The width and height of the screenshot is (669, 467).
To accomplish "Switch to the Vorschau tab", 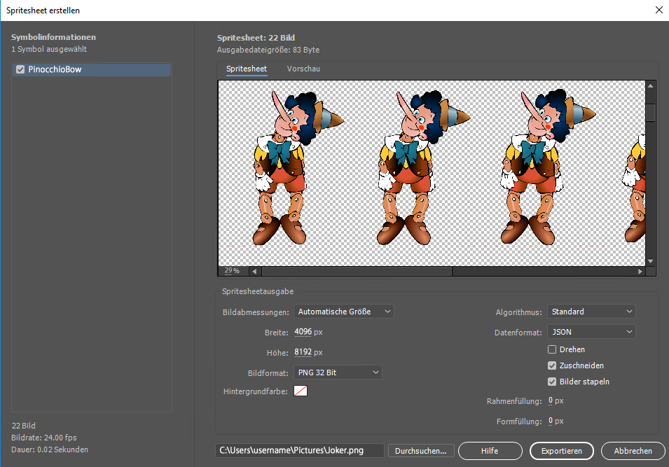I will 303,69.
